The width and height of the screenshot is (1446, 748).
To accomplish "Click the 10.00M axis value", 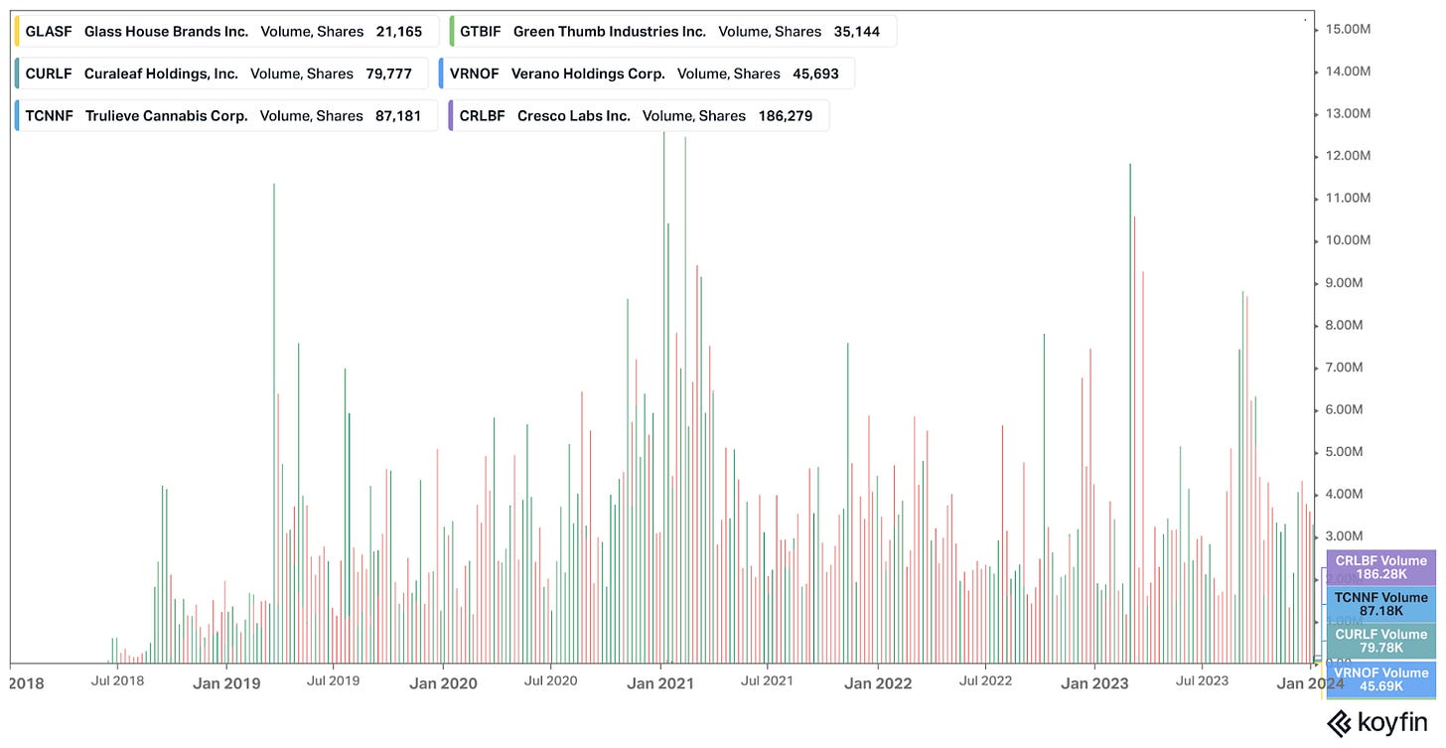I will (x=1348, y=240).
